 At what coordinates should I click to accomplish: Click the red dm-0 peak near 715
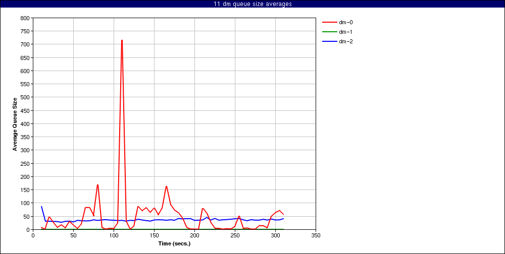[122, 40]
